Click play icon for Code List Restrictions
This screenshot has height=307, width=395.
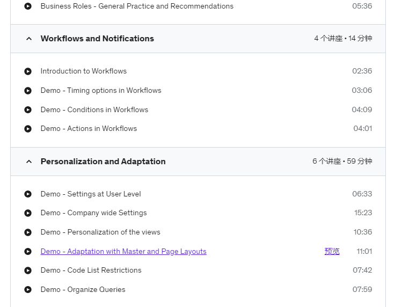[x=28, y=270]
